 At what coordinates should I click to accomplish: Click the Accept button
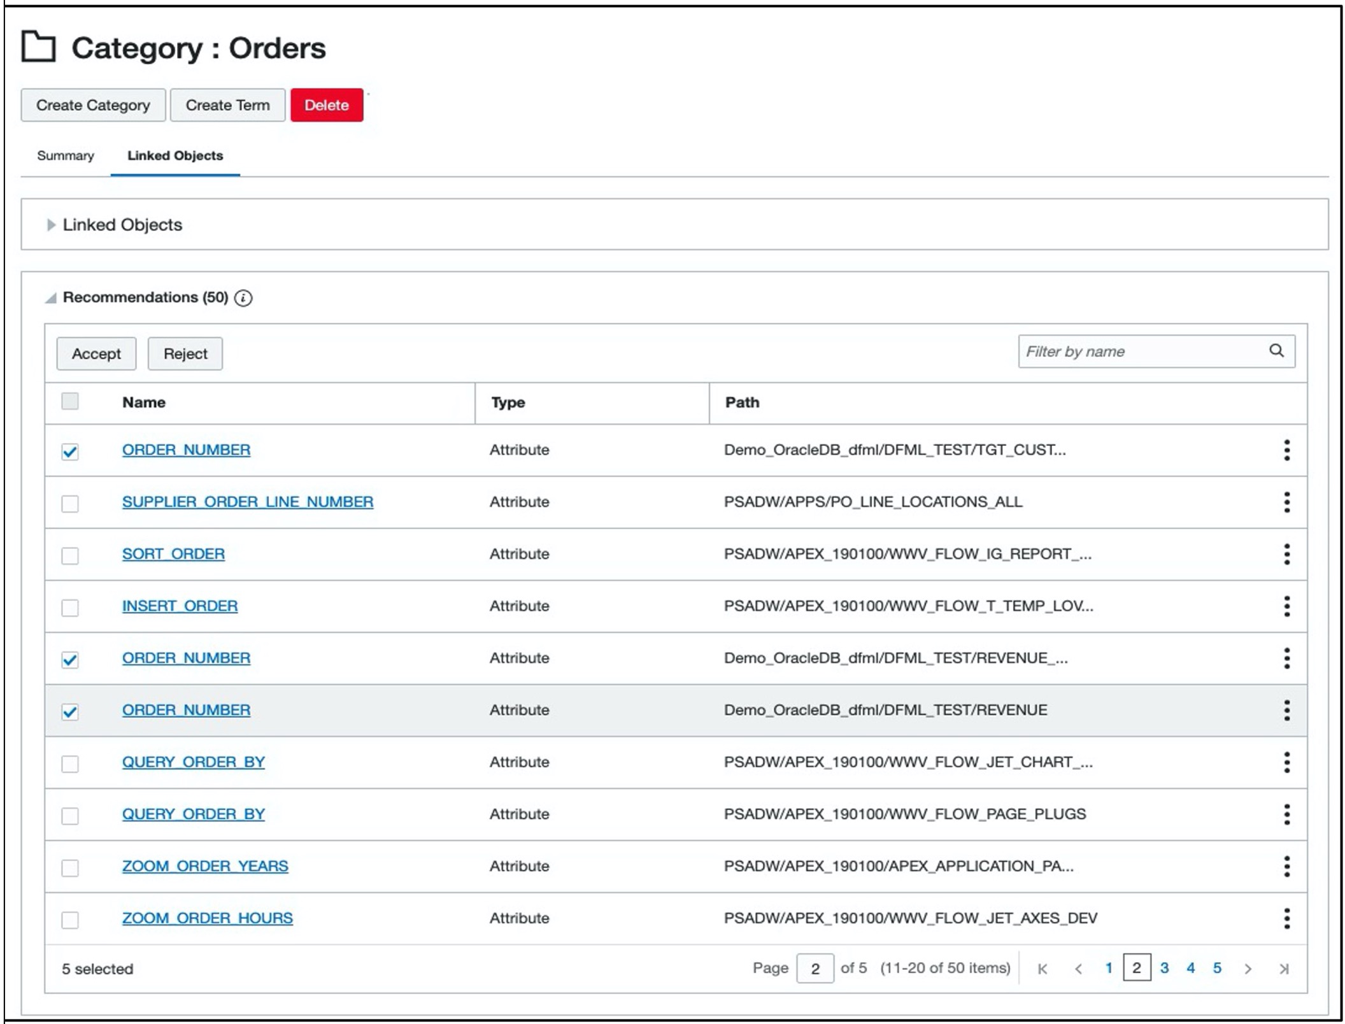click(96, 353)
